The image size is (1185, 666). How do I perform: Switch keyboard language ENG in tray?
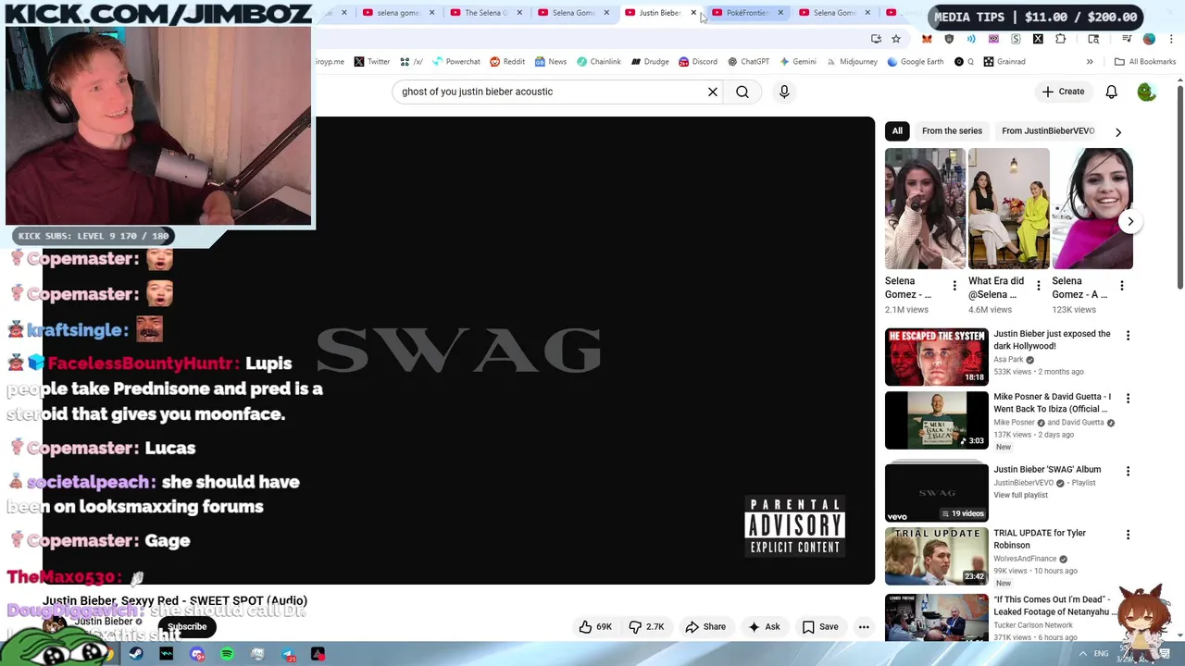point(1101,654)
